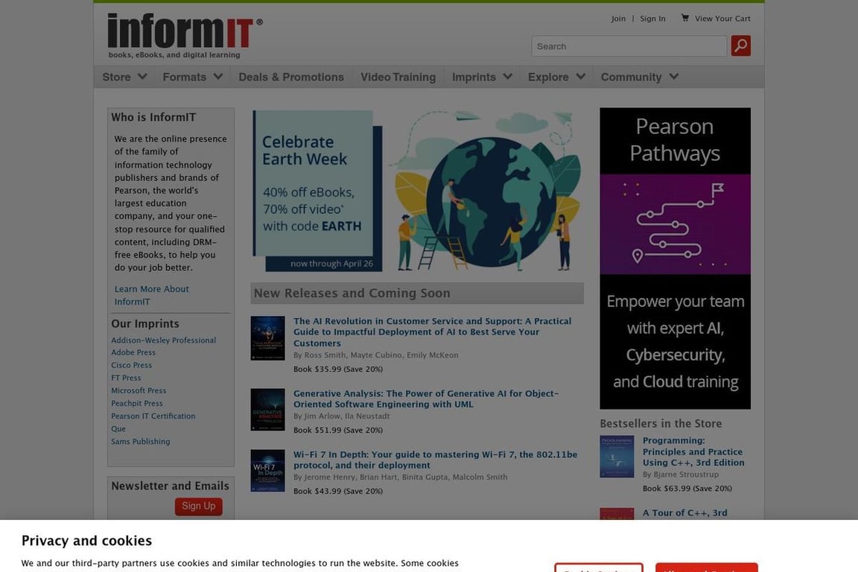Image resolution: width=858 pixels, height=572 pixels.
Task: Click the newsletter Sign Up button
Action: (199, 506)
